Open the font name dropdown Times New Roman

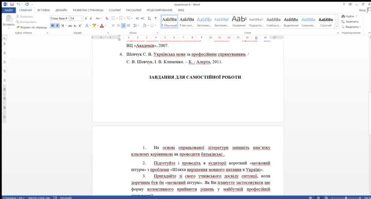coord(68,18)
